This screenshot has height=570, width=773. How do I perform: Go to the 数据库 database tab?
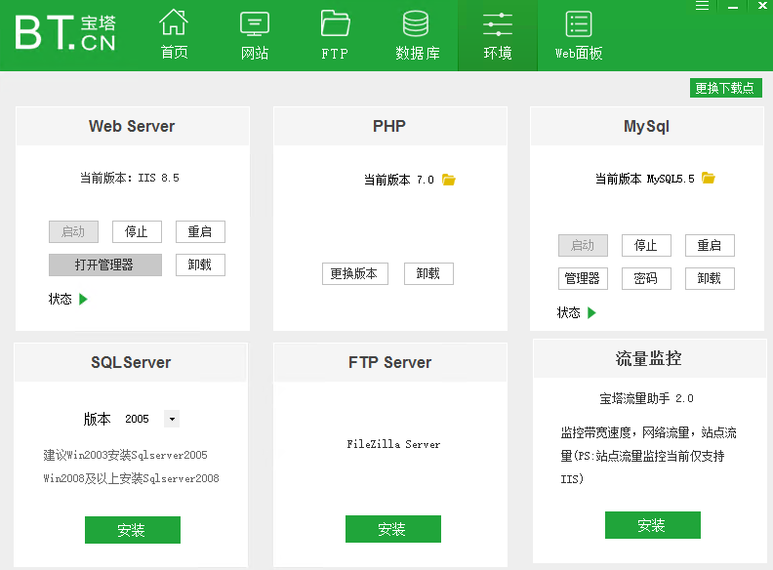point(417,35)
